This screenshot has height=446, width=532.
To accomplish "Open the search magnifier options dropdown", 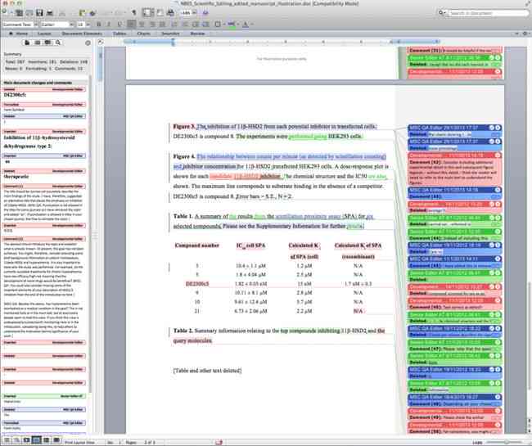I will (442, 13).
